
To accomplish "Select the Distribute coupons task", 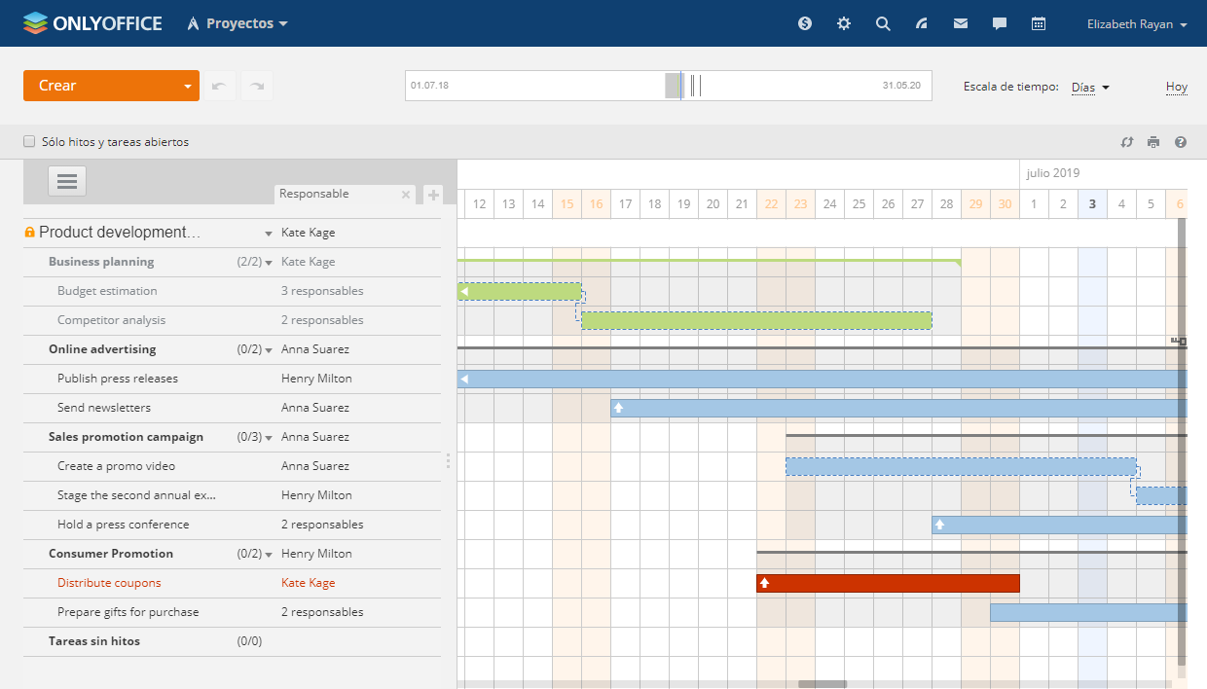I will point(109,583).
